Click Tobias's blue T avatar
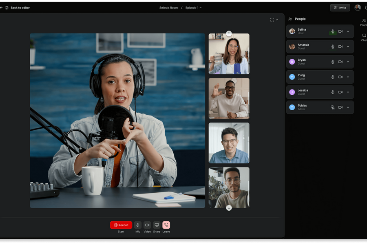 292,107
